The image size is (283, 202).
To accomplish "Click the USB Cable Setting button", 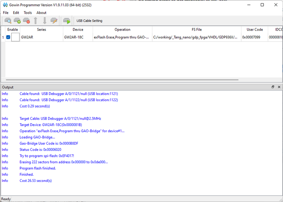I will click(x=89, y=21).
